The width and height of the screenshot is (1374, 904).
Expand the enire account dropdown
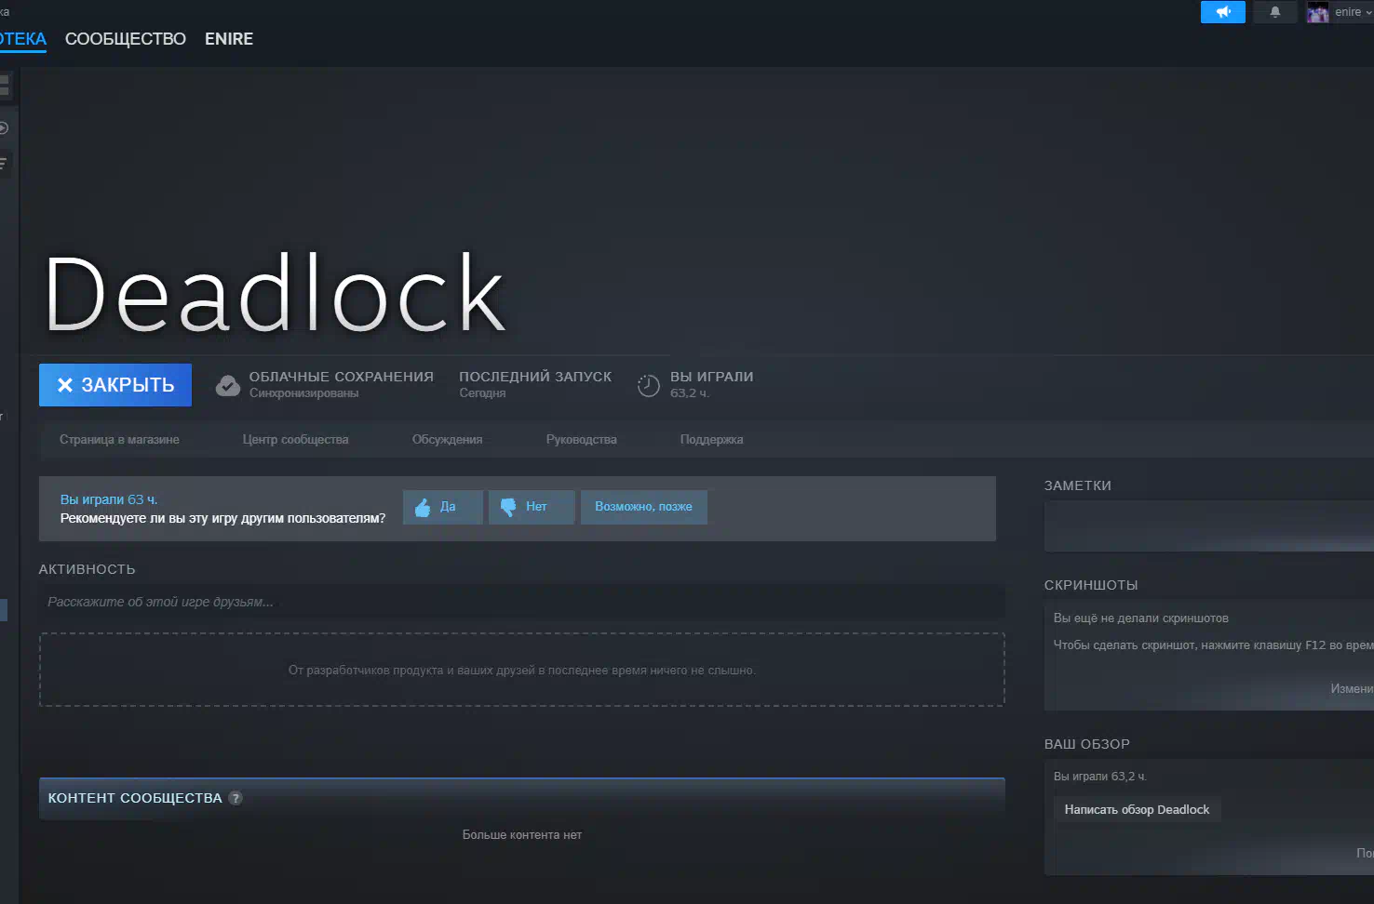(1367, 12)
